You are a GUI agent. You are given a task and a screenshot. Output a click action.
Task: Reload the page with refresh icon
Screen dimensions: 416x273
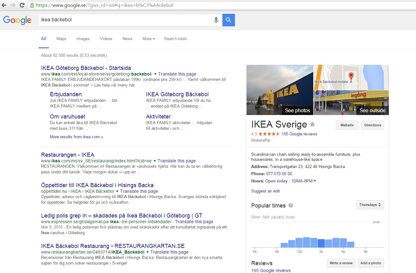click(x=22, y=5)
